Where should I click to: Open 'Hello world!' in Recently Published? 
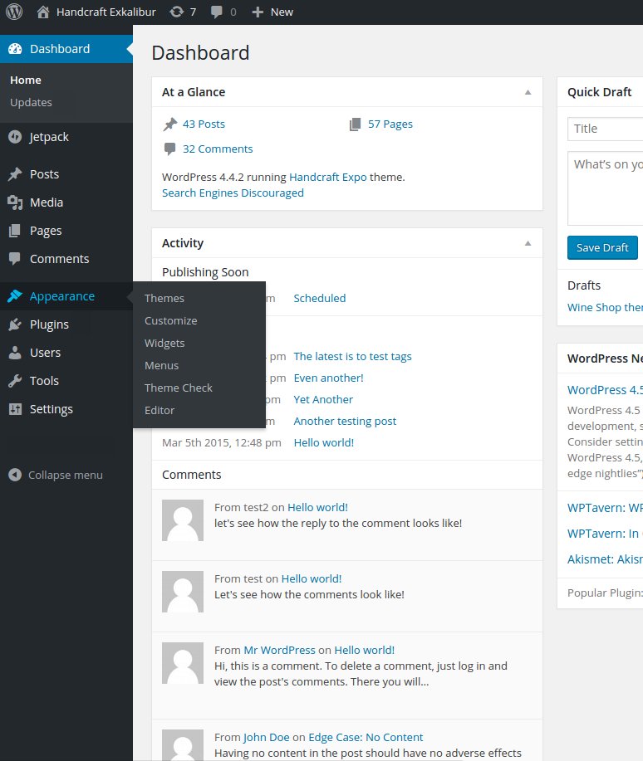pos(324,442)
